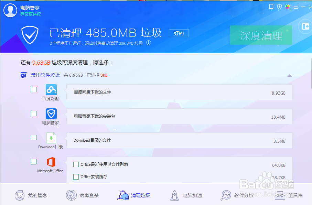Image resolution: width=312 pixels, height=205 pixels.
Task: Collapse the 常用软件垃圾 section arrow
Action: pyautogui.click(x=289, y=76)
